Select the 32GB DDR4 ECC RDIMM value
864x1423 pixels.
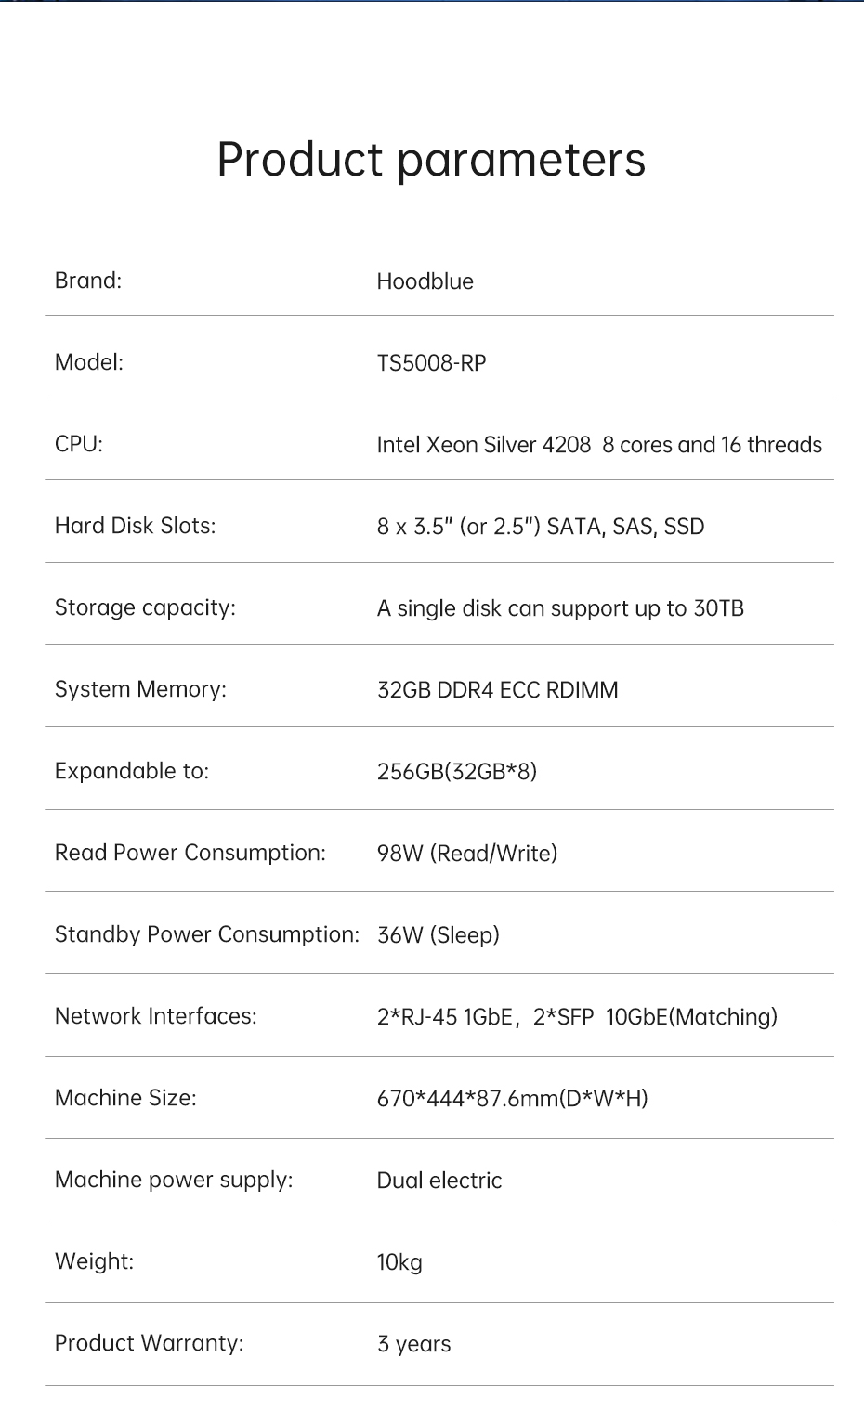click(x=497, y=690)
